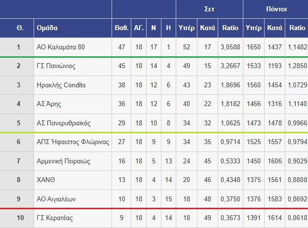Viewport: 308px width, 228px height.
Task: Click ΓΣ Κερατέας team name
Action: [x=55, y=218]
